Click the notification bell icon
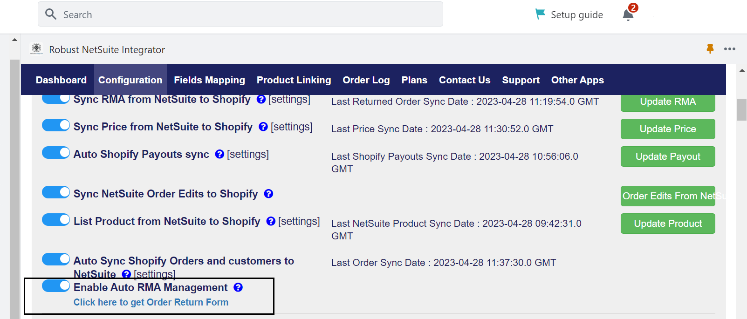 pyautogui.click(x=628, y=15)
